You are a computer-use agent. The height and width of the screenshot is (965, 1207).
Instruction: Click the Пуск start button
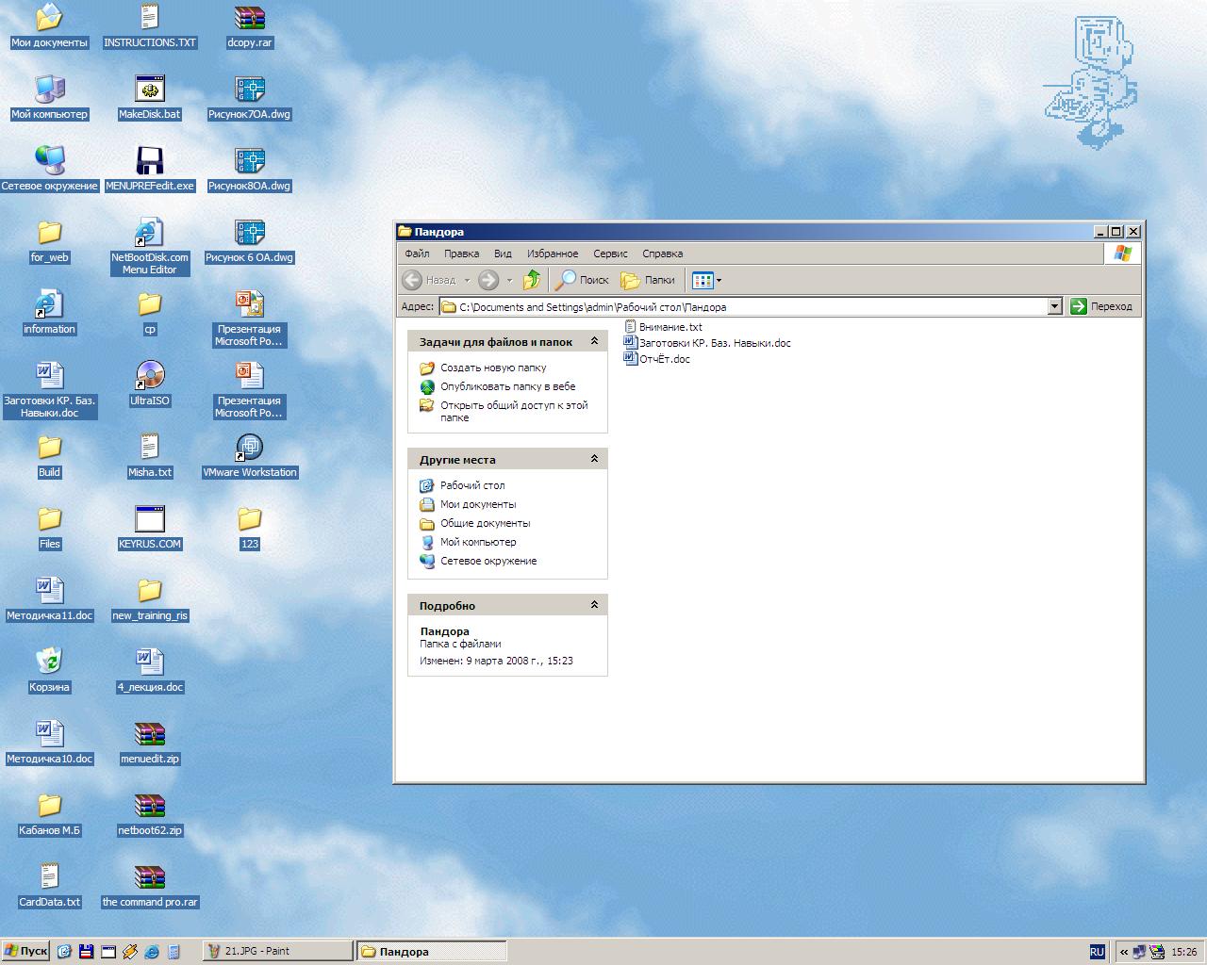(x=26, y=951)
